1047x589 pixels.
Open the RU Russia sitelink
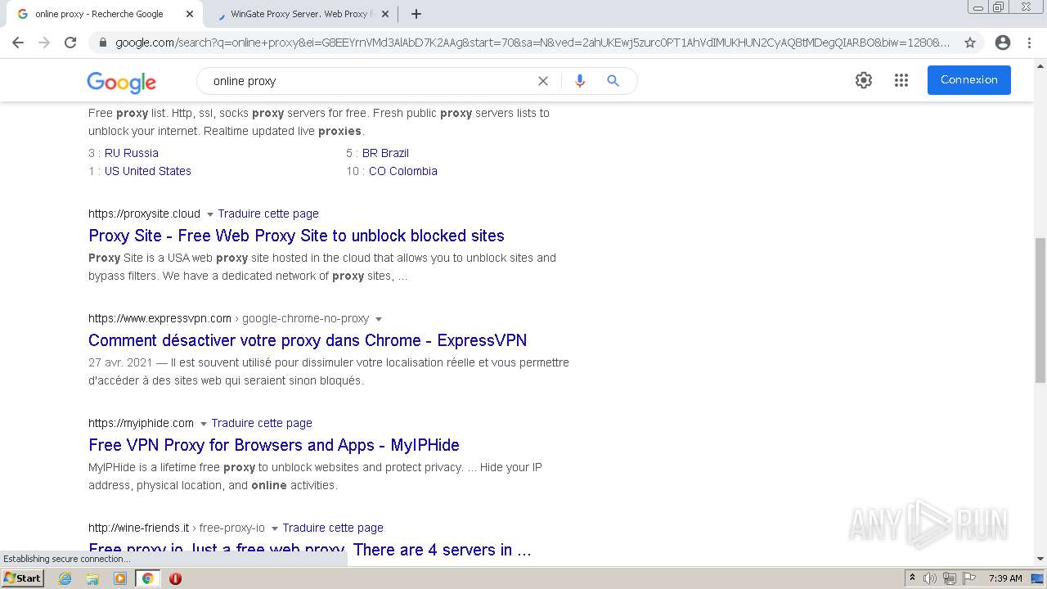pos(132,153)
